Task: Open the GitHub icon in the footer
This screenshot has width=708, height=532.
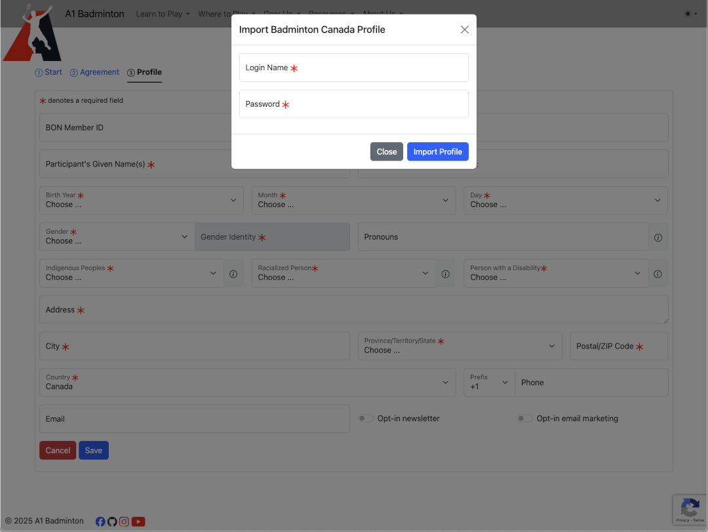Action: point(112,522)
